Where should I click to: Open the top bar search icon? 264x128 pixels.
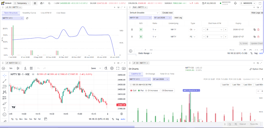49,3
